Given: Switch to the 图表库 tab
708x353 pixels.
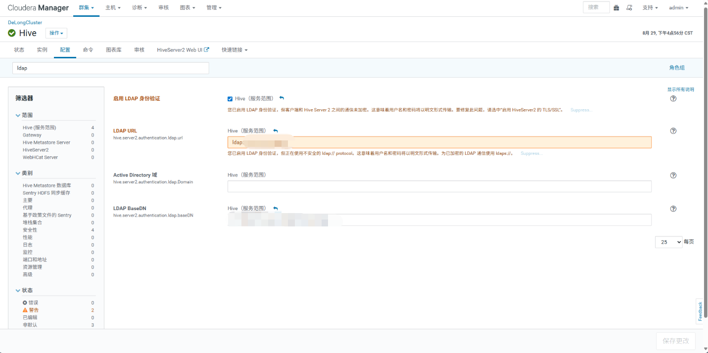Looking at the screenshot, I should tap(114, 50).
